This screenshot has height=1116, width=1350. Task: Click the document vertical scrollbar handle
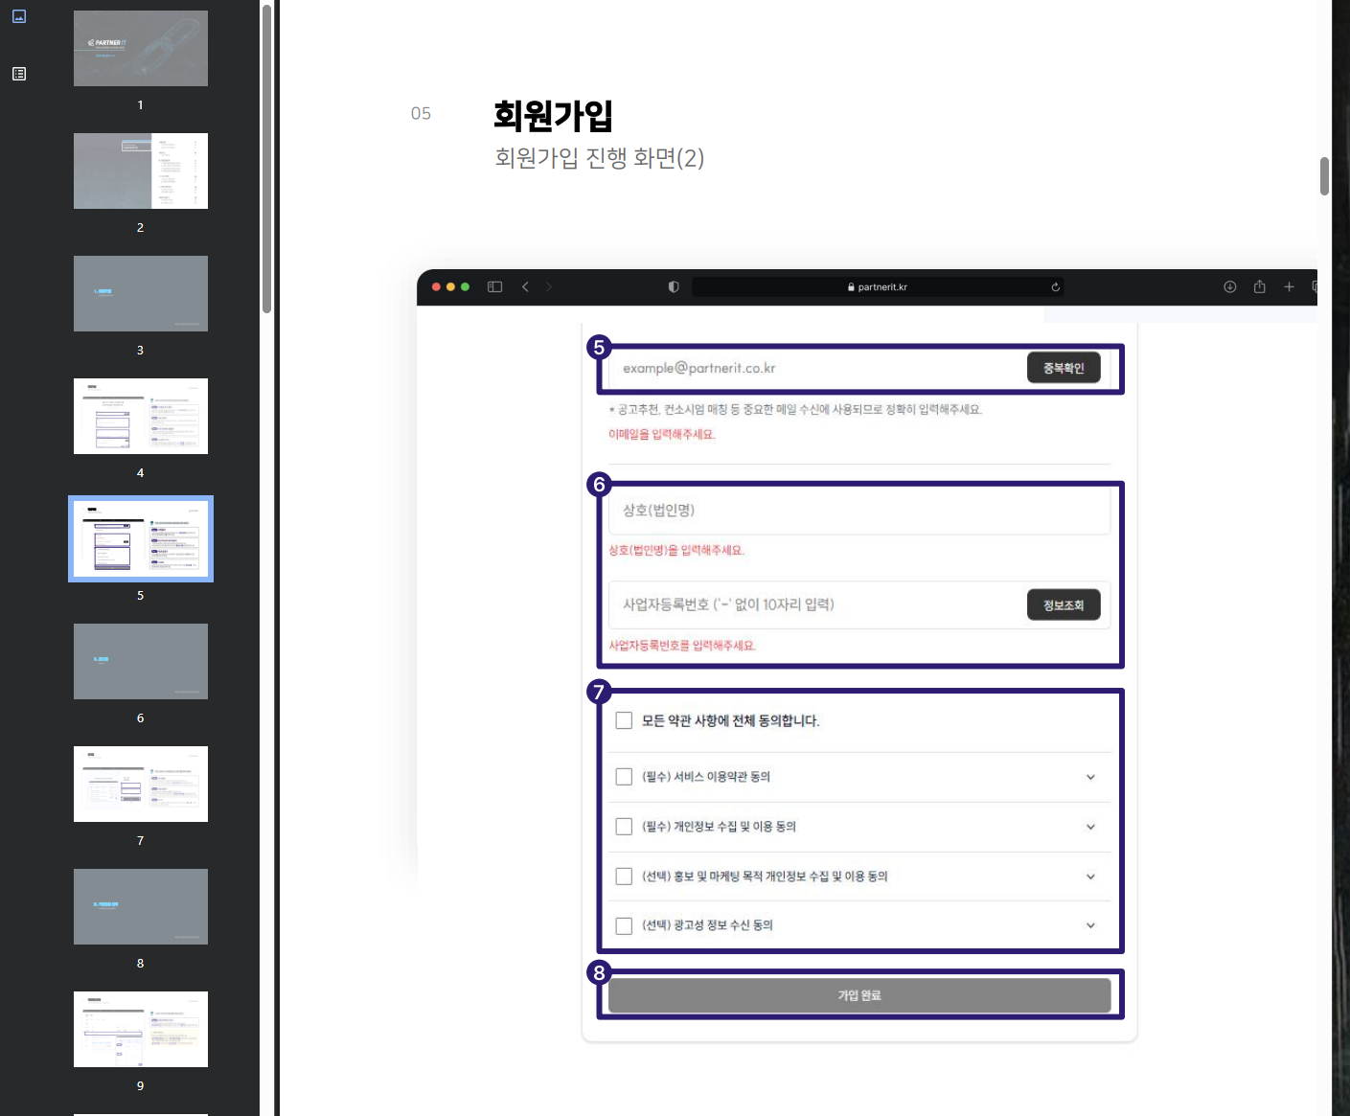coord(1324,176)
